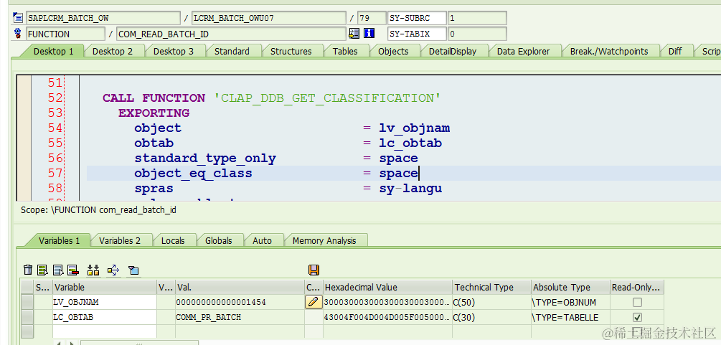Viewport: 721px width, 345px height.
Task: Open the Memory Analysis tab
Action: point(324,240)
